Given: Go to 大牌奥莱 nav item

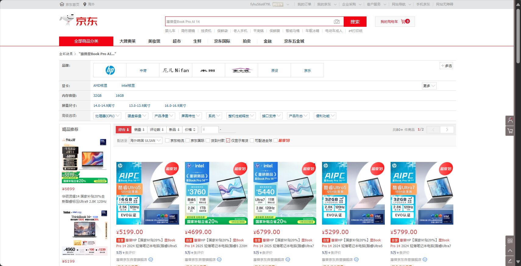Looking at the screenshot, I should (128, 41).
